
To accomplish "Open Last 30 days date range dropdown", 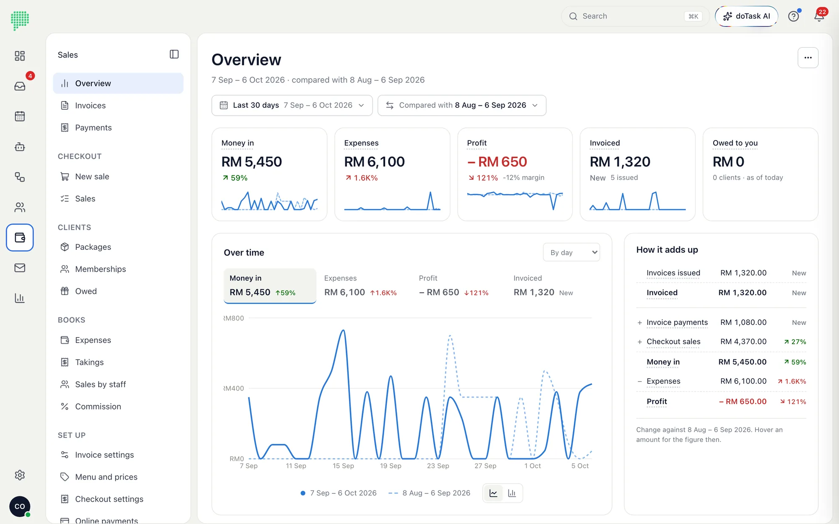I will pyautogui.click(x=292, y=105).
